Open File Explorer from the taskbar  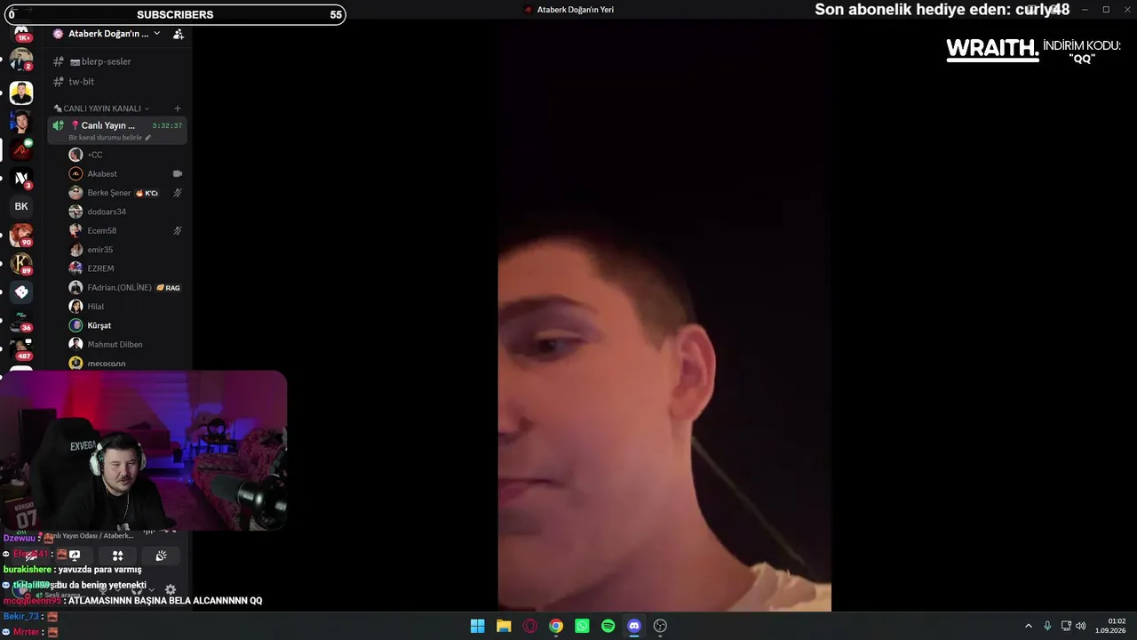(x=504, y=626)
